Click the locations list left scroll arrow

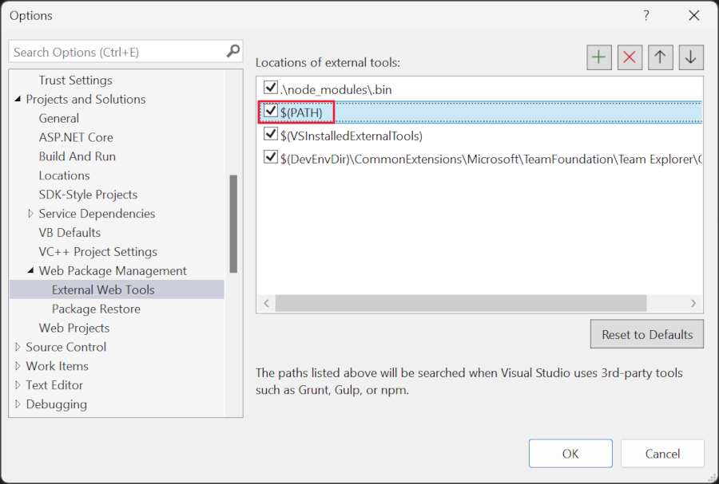266,303
